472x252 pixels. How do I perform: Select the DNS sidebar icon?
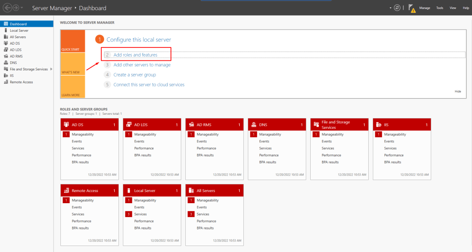click(6, 63)
